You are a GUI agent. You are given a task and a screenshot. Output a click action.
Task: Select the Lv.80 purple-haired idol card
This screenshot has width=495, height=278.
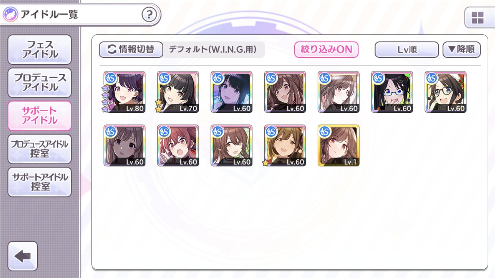tap(124, 92)
